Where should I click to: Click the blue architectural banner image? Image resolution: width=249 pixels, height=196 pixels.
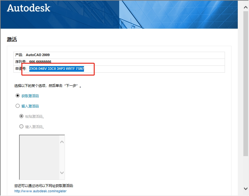click(178, 14)
